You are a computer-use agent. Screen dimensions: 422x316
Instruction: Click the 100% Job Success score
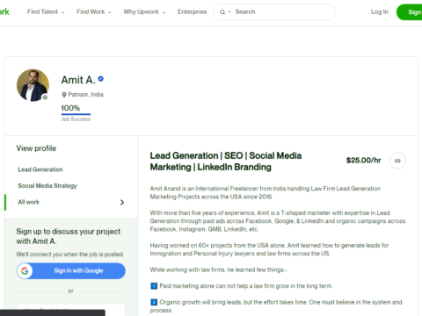click(x=70, y=108)
